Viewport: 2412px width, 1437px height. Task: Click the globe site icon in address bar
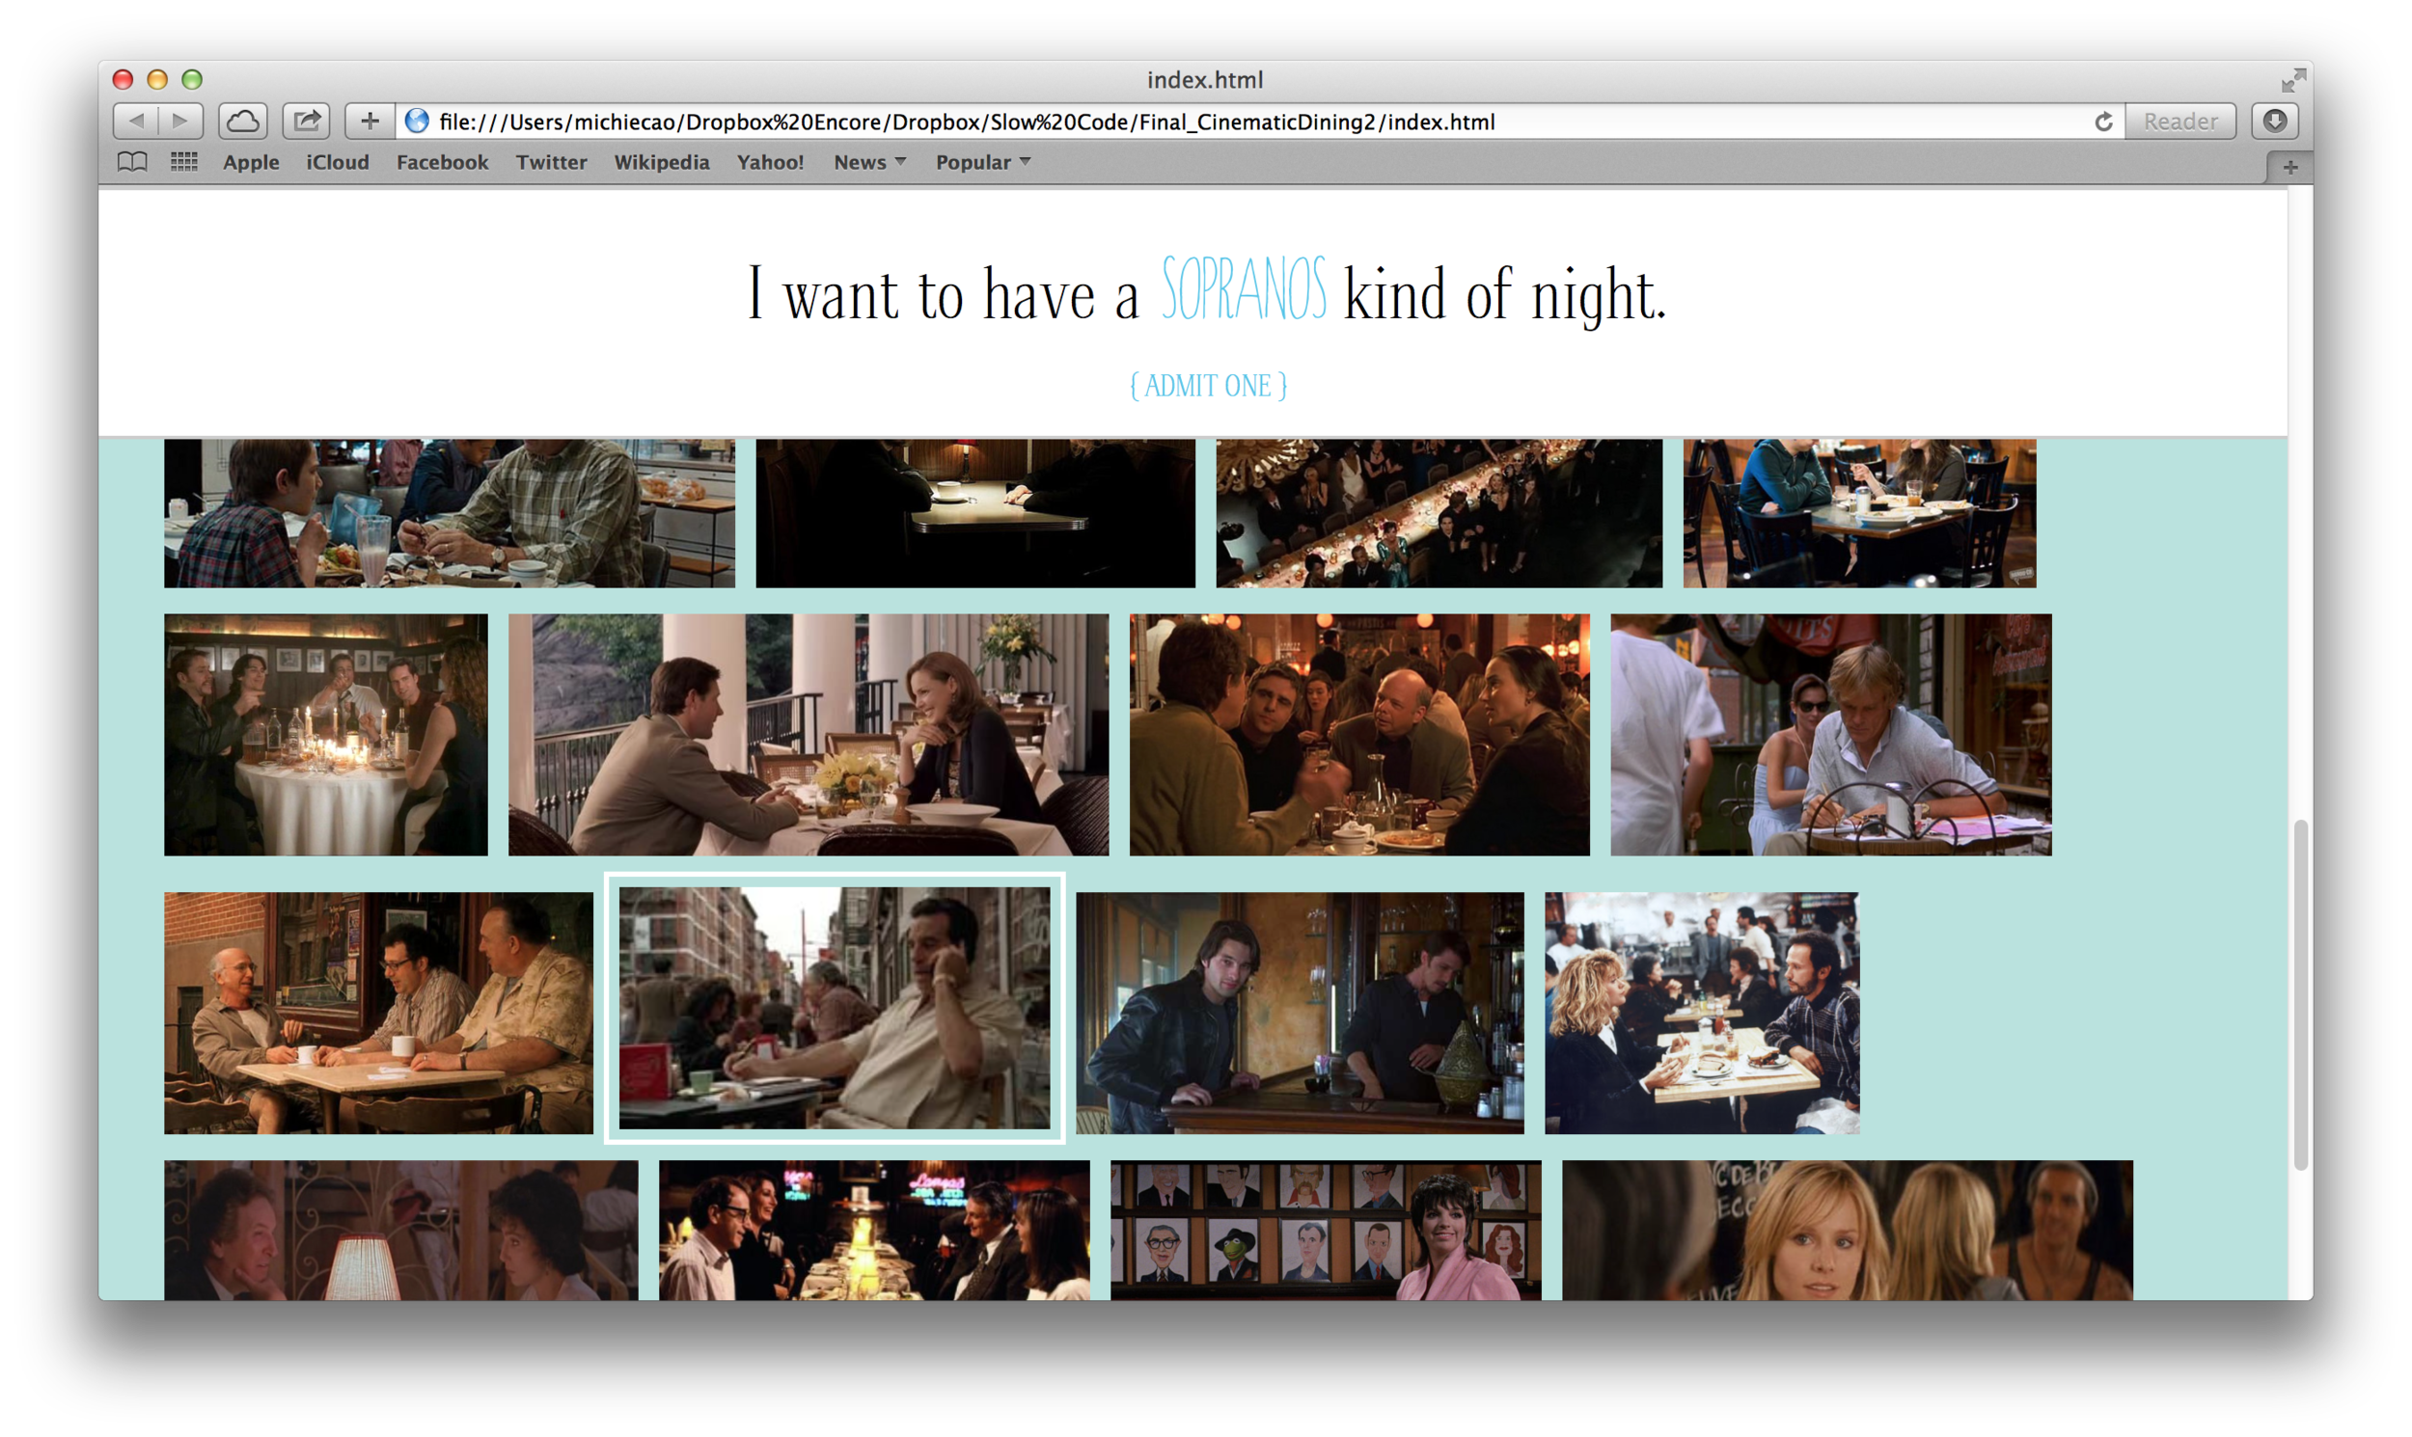point(418,122)
